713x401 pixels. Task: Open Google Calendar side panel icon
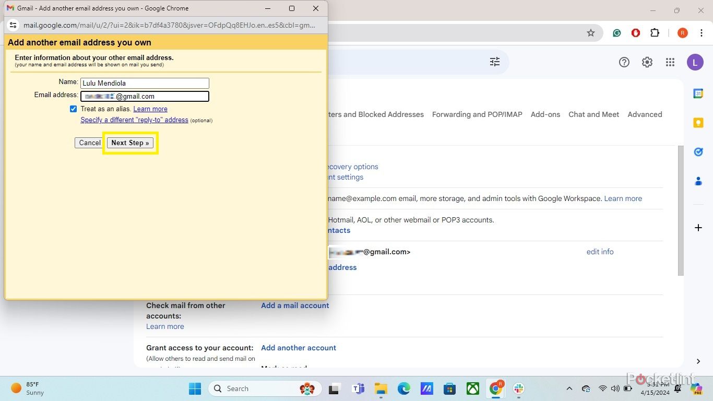pyautogui.click(x=698, y=93)
